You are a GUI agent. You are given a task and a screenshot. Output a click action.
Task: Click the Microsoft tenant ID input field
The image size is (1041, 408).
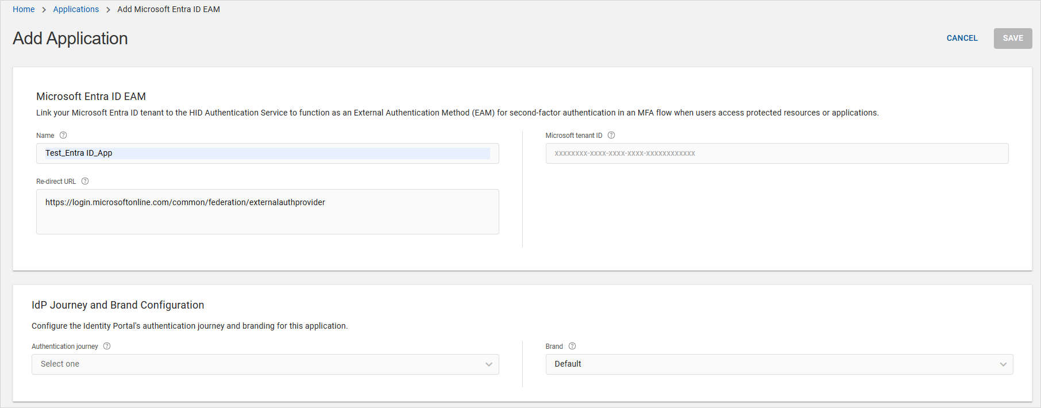(x=777, y=153)
